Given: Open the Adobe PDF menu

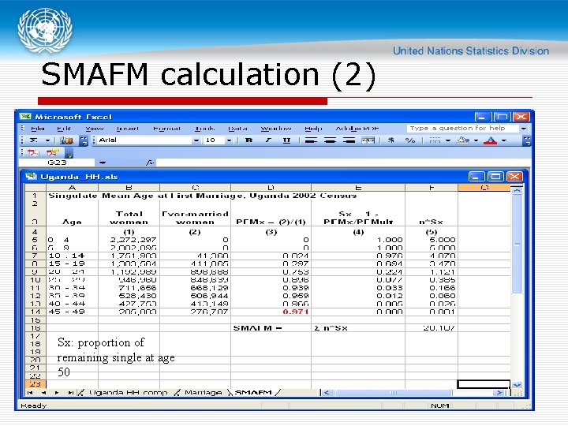Looking at the screenshot, I should [x=357, y=129].
